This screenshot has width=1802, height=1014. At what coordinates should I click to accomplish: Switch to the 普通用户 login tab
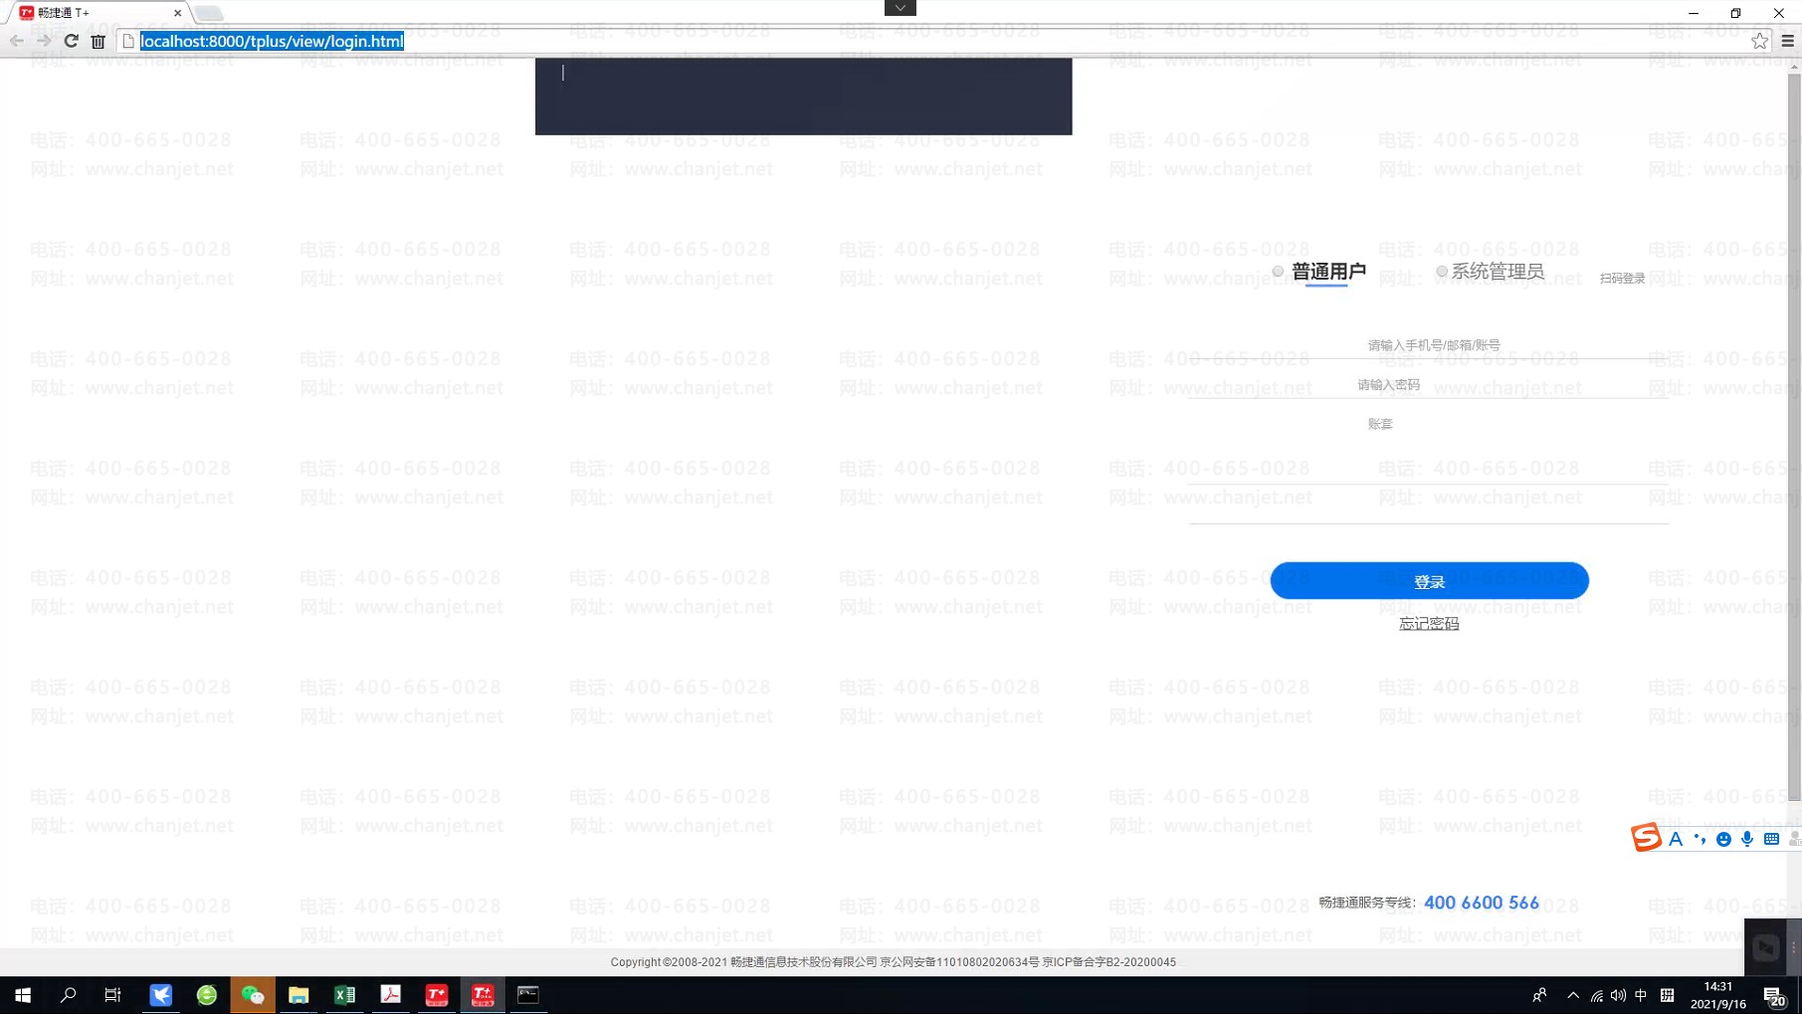[x=1328, y=271]
